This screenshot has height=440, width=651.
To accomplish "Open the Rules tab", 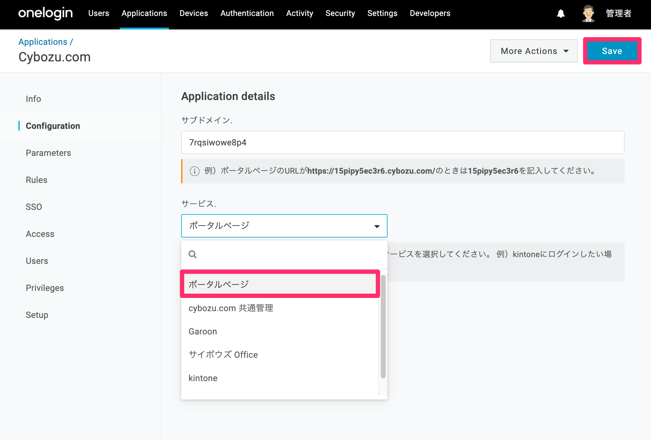I will [x=37, y=180].
